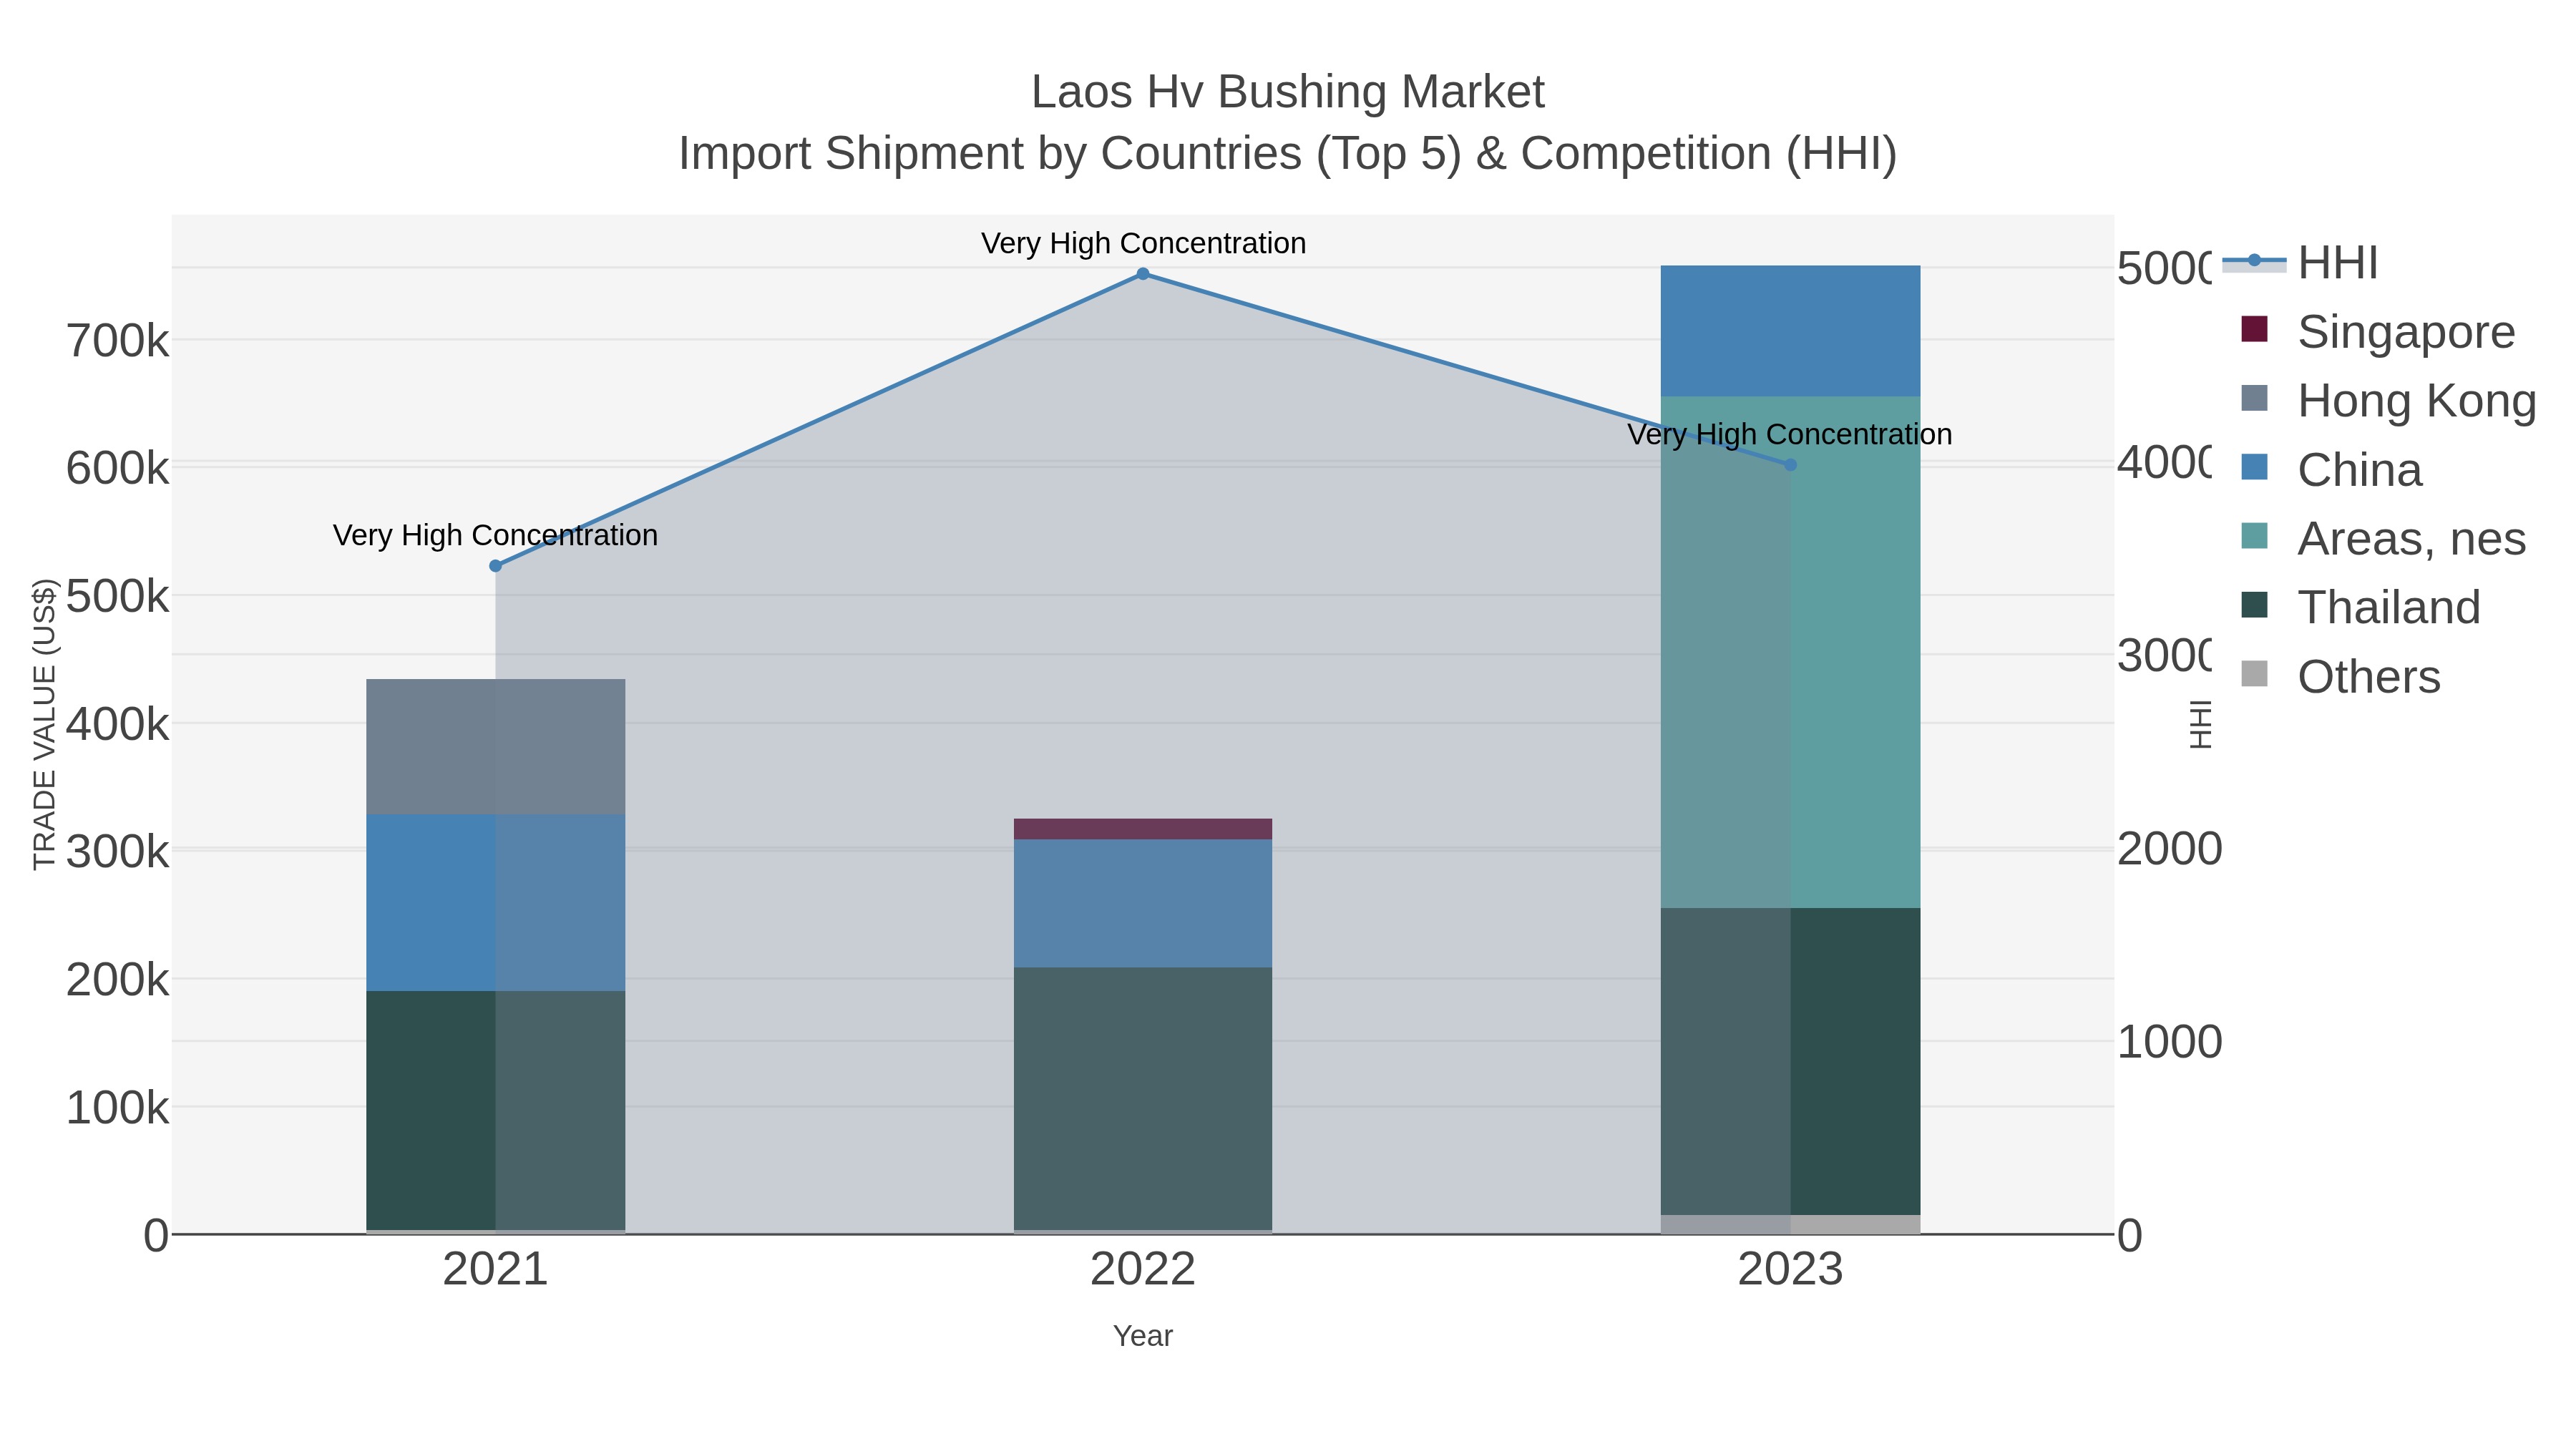The width and height of the screenshot is (2576, 1449).
Task: Click the 2021 x-axis label
Action: (x=495, y=1270)
